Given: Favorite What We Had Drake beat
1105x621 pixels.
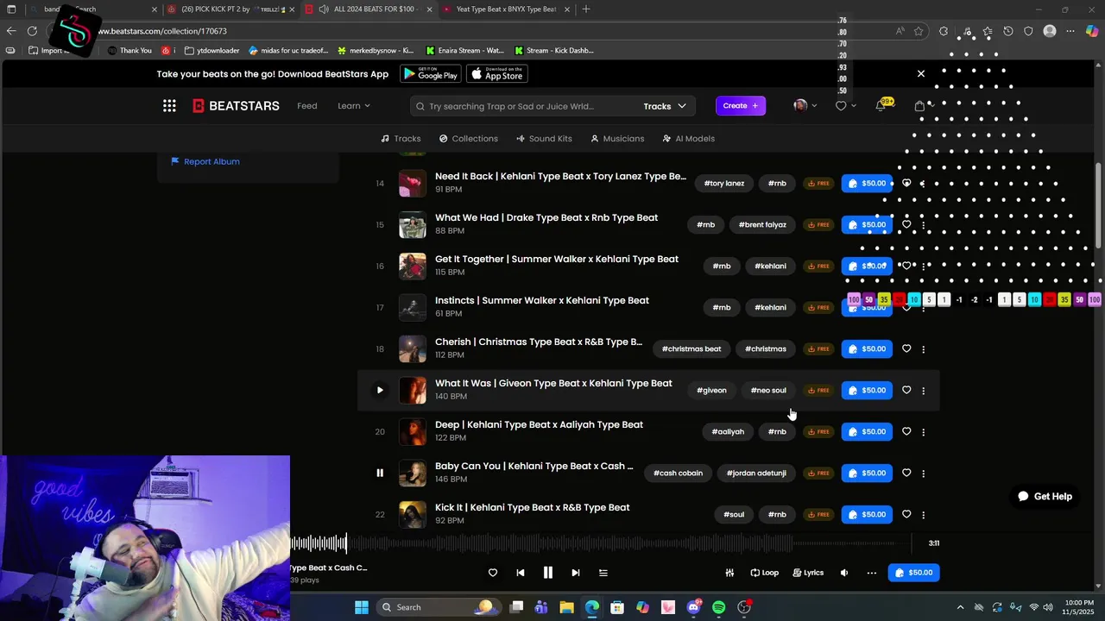Looking at the screenshot, I should [x=906, y=224].
